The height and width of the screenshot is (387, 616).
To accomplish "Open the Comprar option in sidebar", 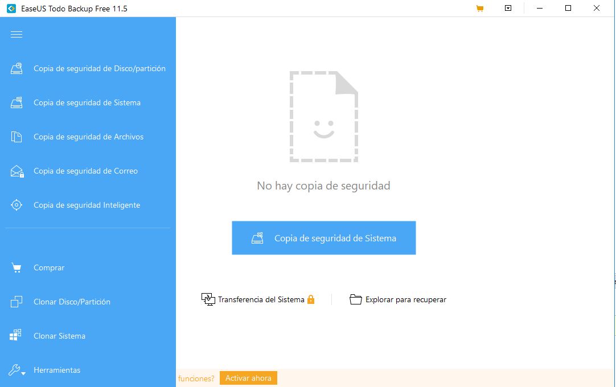I will (x=49, y=267).
